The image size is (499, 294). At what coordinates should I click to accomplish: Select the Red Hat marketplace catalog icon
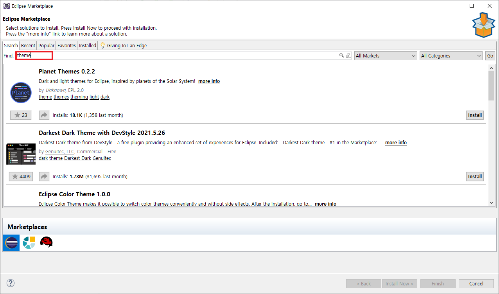[x=46, y=243]
